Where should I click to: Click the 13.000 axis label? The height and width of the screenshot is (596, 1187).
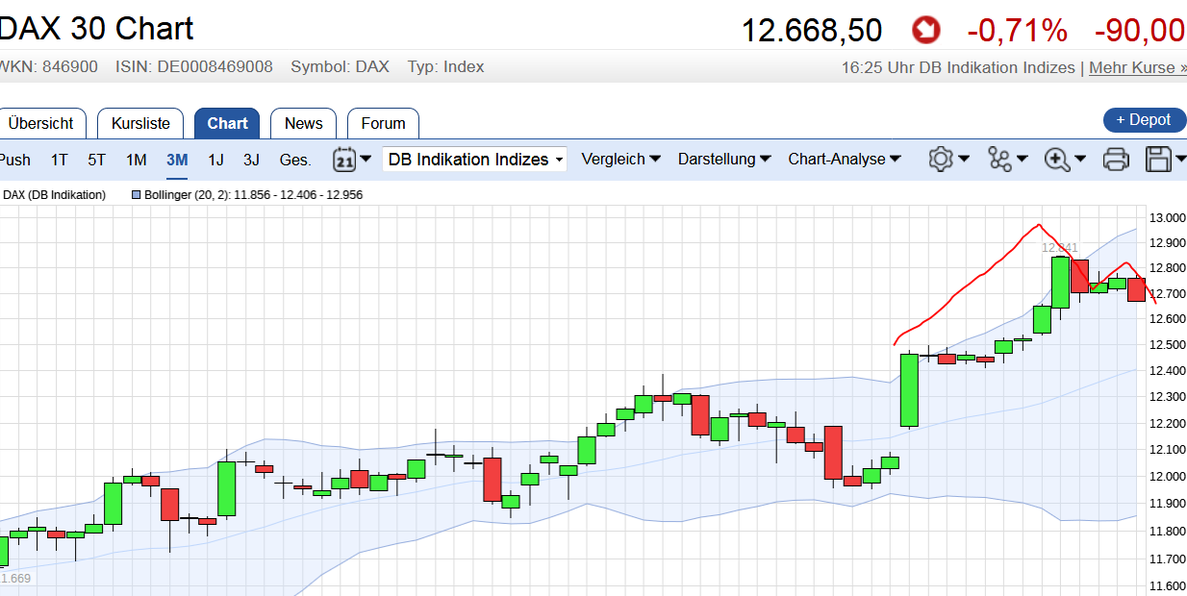pos(1169,218)
